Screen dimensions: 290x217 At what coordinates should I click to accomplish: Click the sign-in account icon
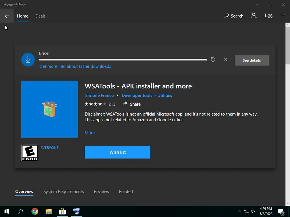[254, 16]
